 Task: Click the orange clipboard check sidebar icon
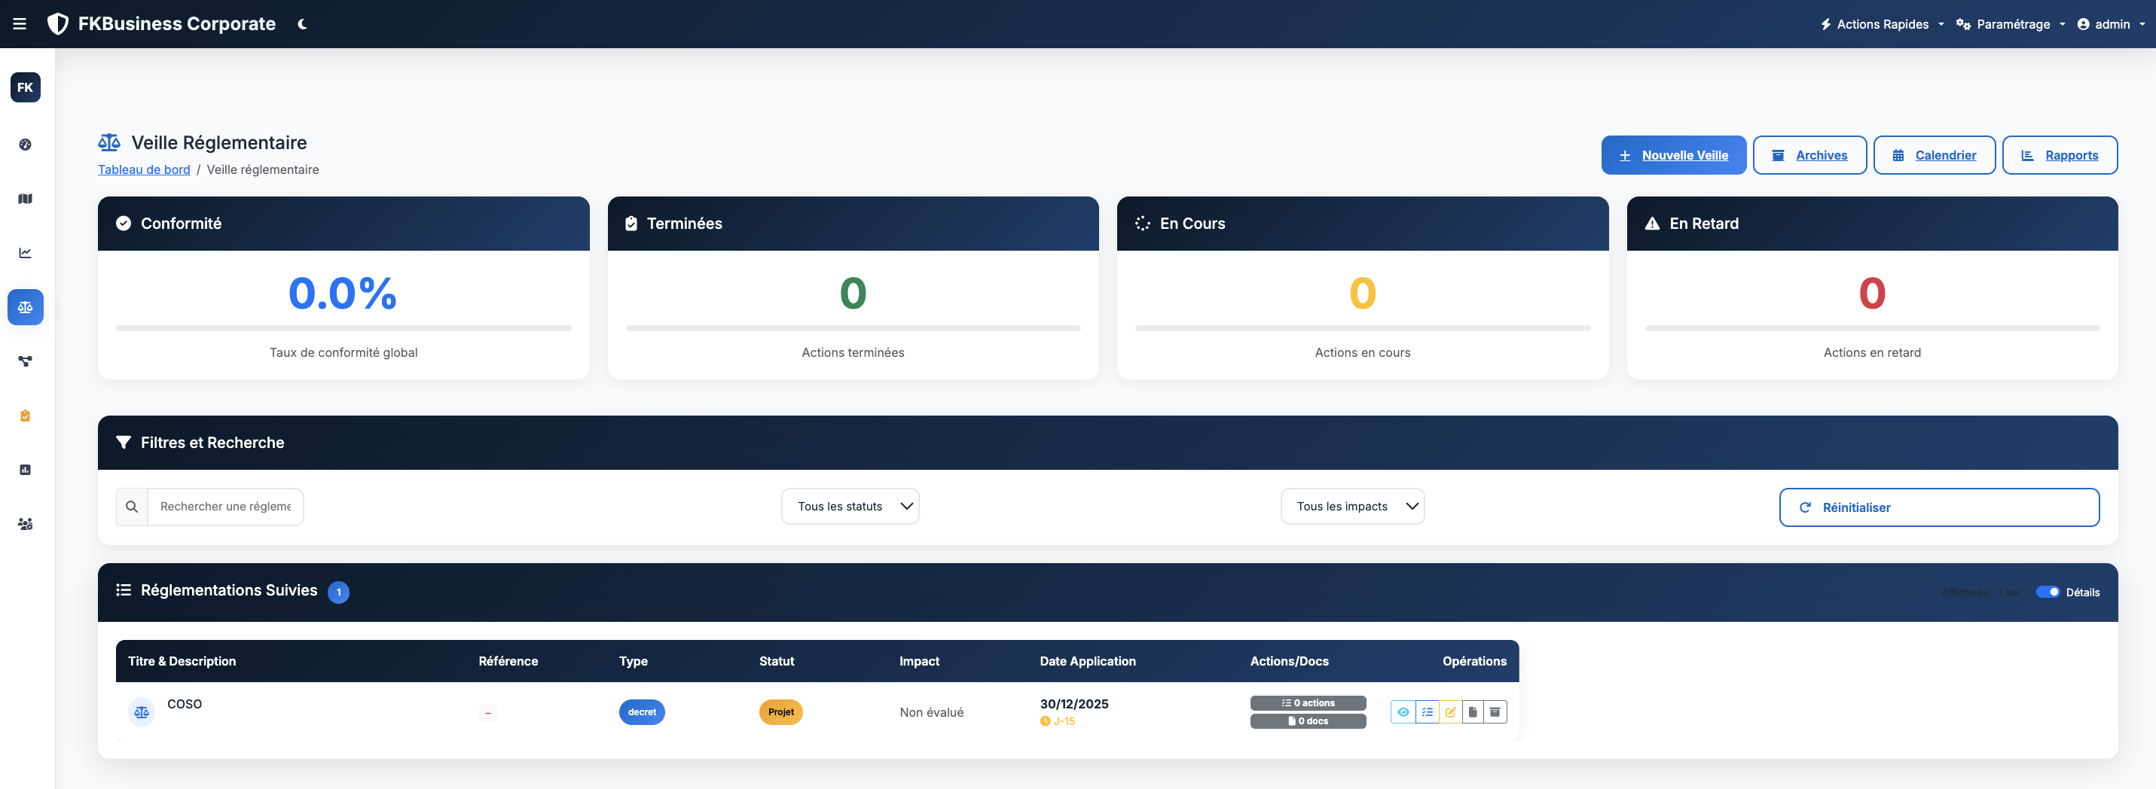click(x=25, y=416)
